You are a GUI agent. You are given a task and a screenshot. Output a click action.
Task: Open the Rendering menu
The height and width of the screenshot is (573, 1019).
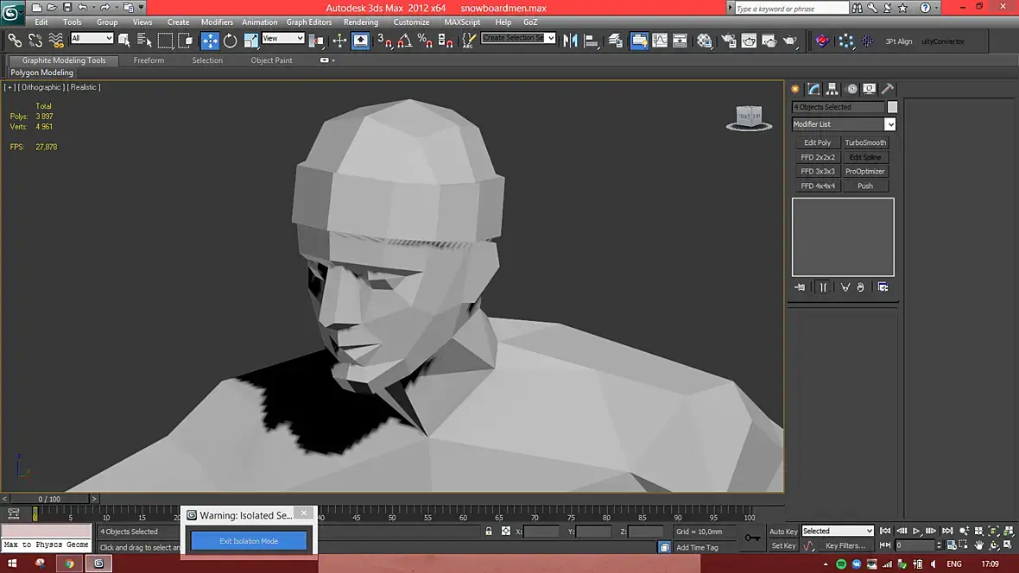360,22
